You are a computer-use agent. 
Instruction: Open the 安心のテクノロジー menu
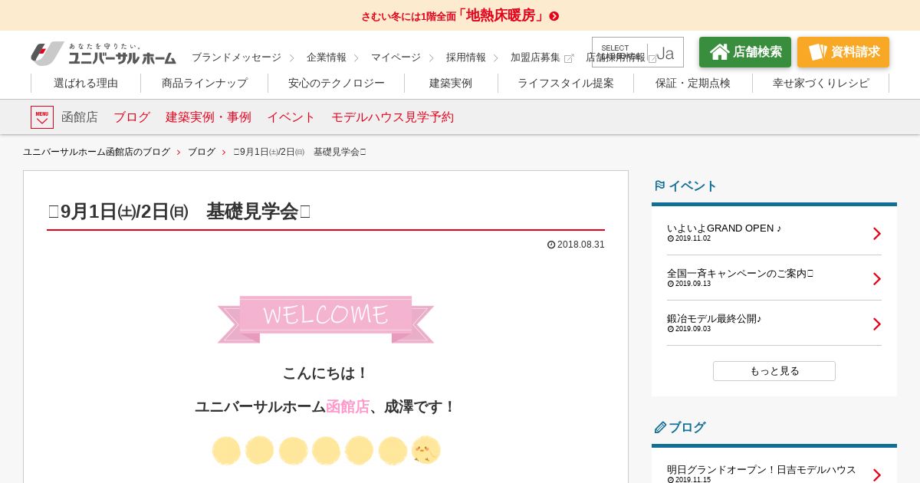pos(337,83)
